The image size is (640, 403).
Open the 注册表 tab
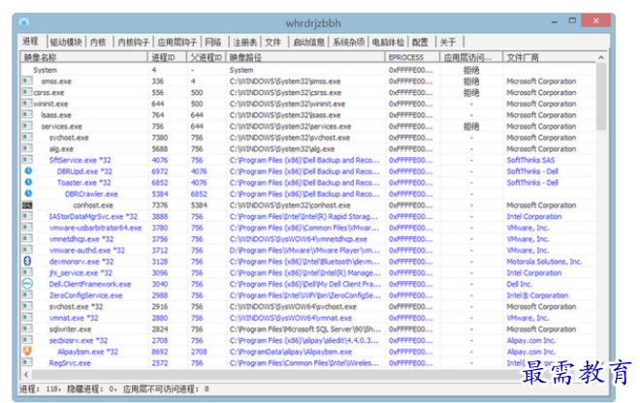click(245, 42)
